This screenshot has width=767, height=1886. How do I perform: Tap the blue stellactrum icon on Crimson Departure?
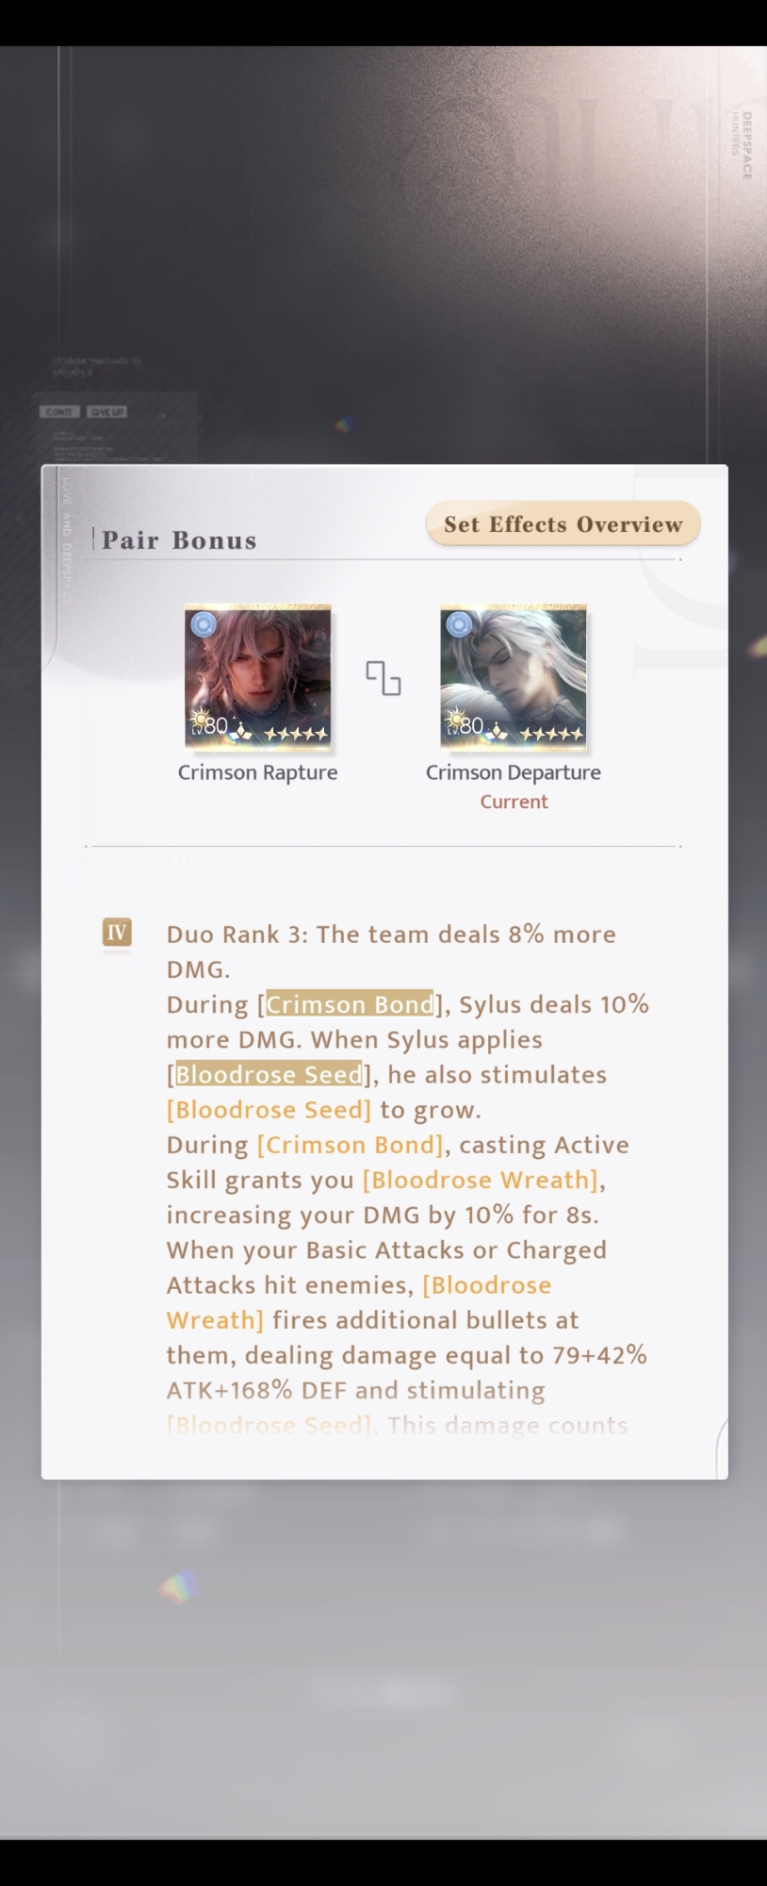click(x=458, y=624)
